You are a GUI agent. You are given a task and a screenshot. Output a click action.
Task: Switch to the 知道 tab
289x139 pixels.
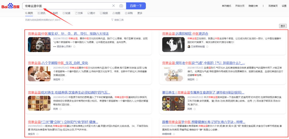tap(66, 13)
